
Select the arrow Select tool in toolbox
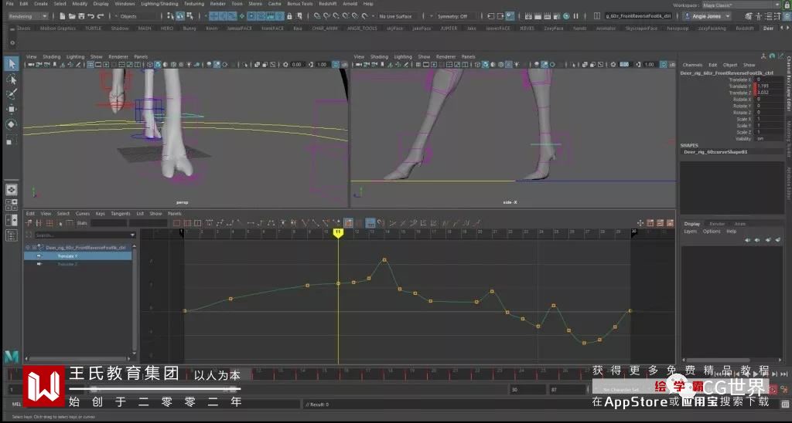(12, 63)
